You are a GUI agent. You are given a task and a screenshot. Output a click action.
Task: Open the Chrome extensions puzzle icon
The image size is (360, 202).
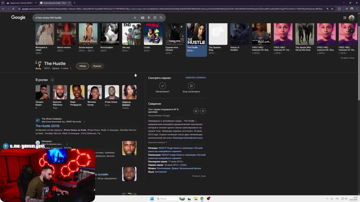point(339,9)
